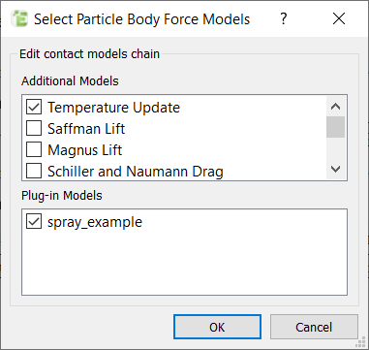Highlight the Schiller and Naumann Drag label
This screenshot has width=369, height=350.
(136, 172)
